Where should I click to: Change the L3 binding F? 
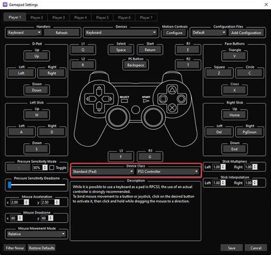pyautogui.click(x=121, y=157)
